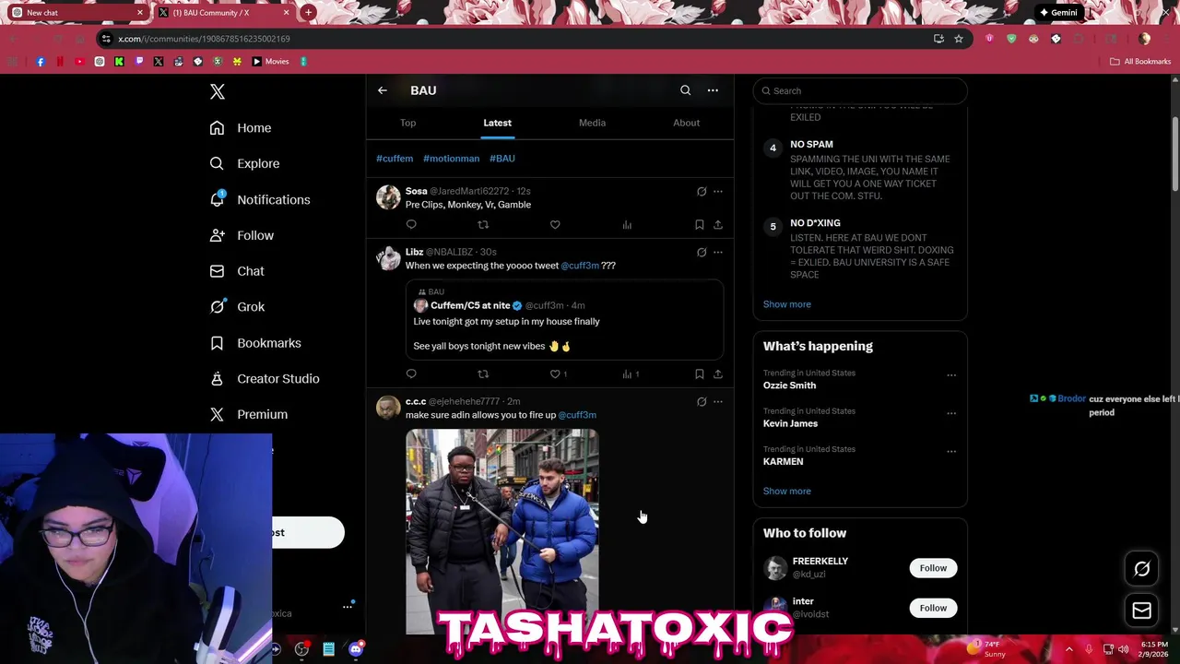Like Sosa's post
This screenshot has width=1180, height=664.
coord(555,224)
